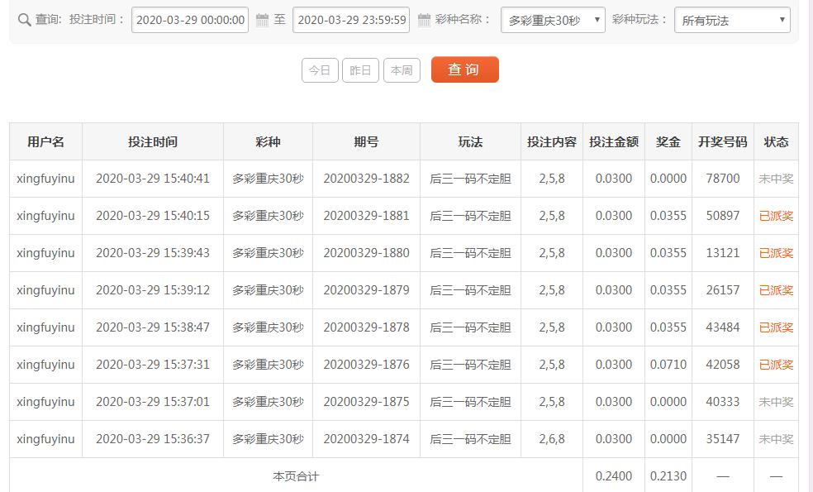Click the end time input field

pos(351,20)
